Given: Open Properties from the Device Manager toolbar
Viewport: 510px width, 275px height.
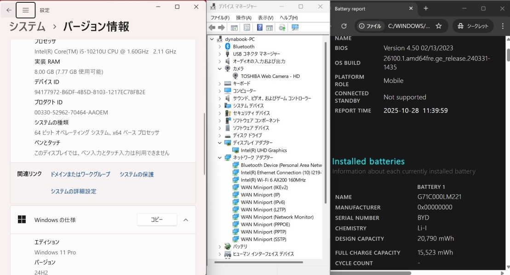Looking at the screenshot, I should point(246,26).
